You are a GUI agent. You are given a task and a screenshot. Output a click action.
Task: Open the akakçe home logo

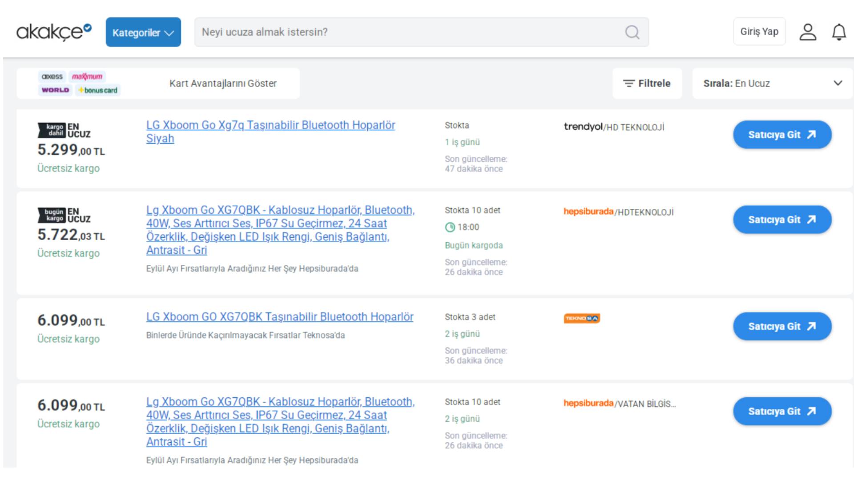tap(54, 32)
